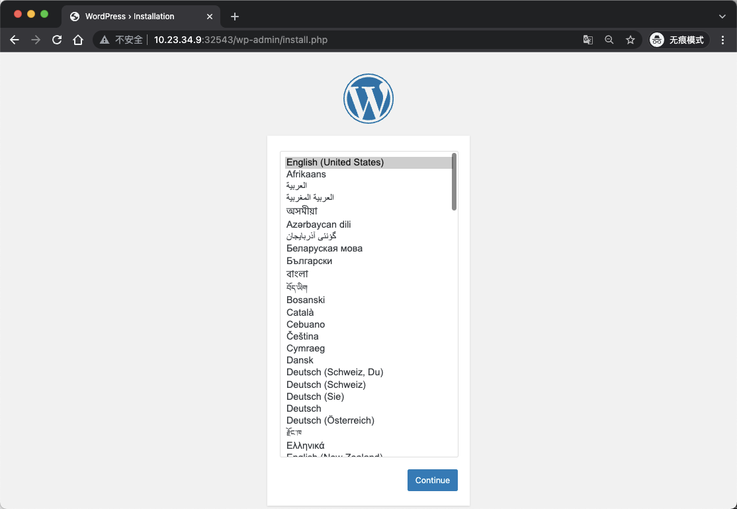Image resolution: width=737 pixels, height=509 pixels.
Task: Open the browser home page
Action: pyautogui.click(x=78, y=40)
